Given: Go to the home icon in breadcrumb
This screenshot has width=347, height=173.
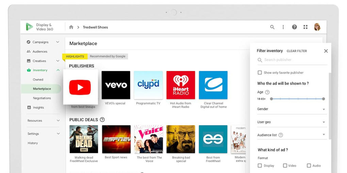Looking at the screenshot, I should (71, 27).
